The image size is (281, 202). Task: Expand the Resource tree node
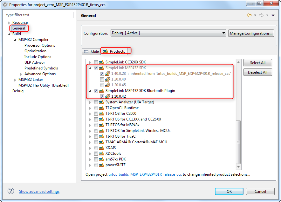pos(9,23)
